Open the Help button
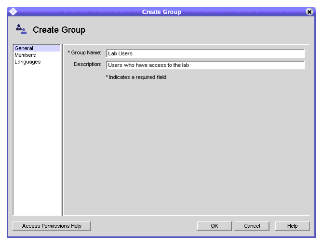323x247 pixels. [292, 226]
